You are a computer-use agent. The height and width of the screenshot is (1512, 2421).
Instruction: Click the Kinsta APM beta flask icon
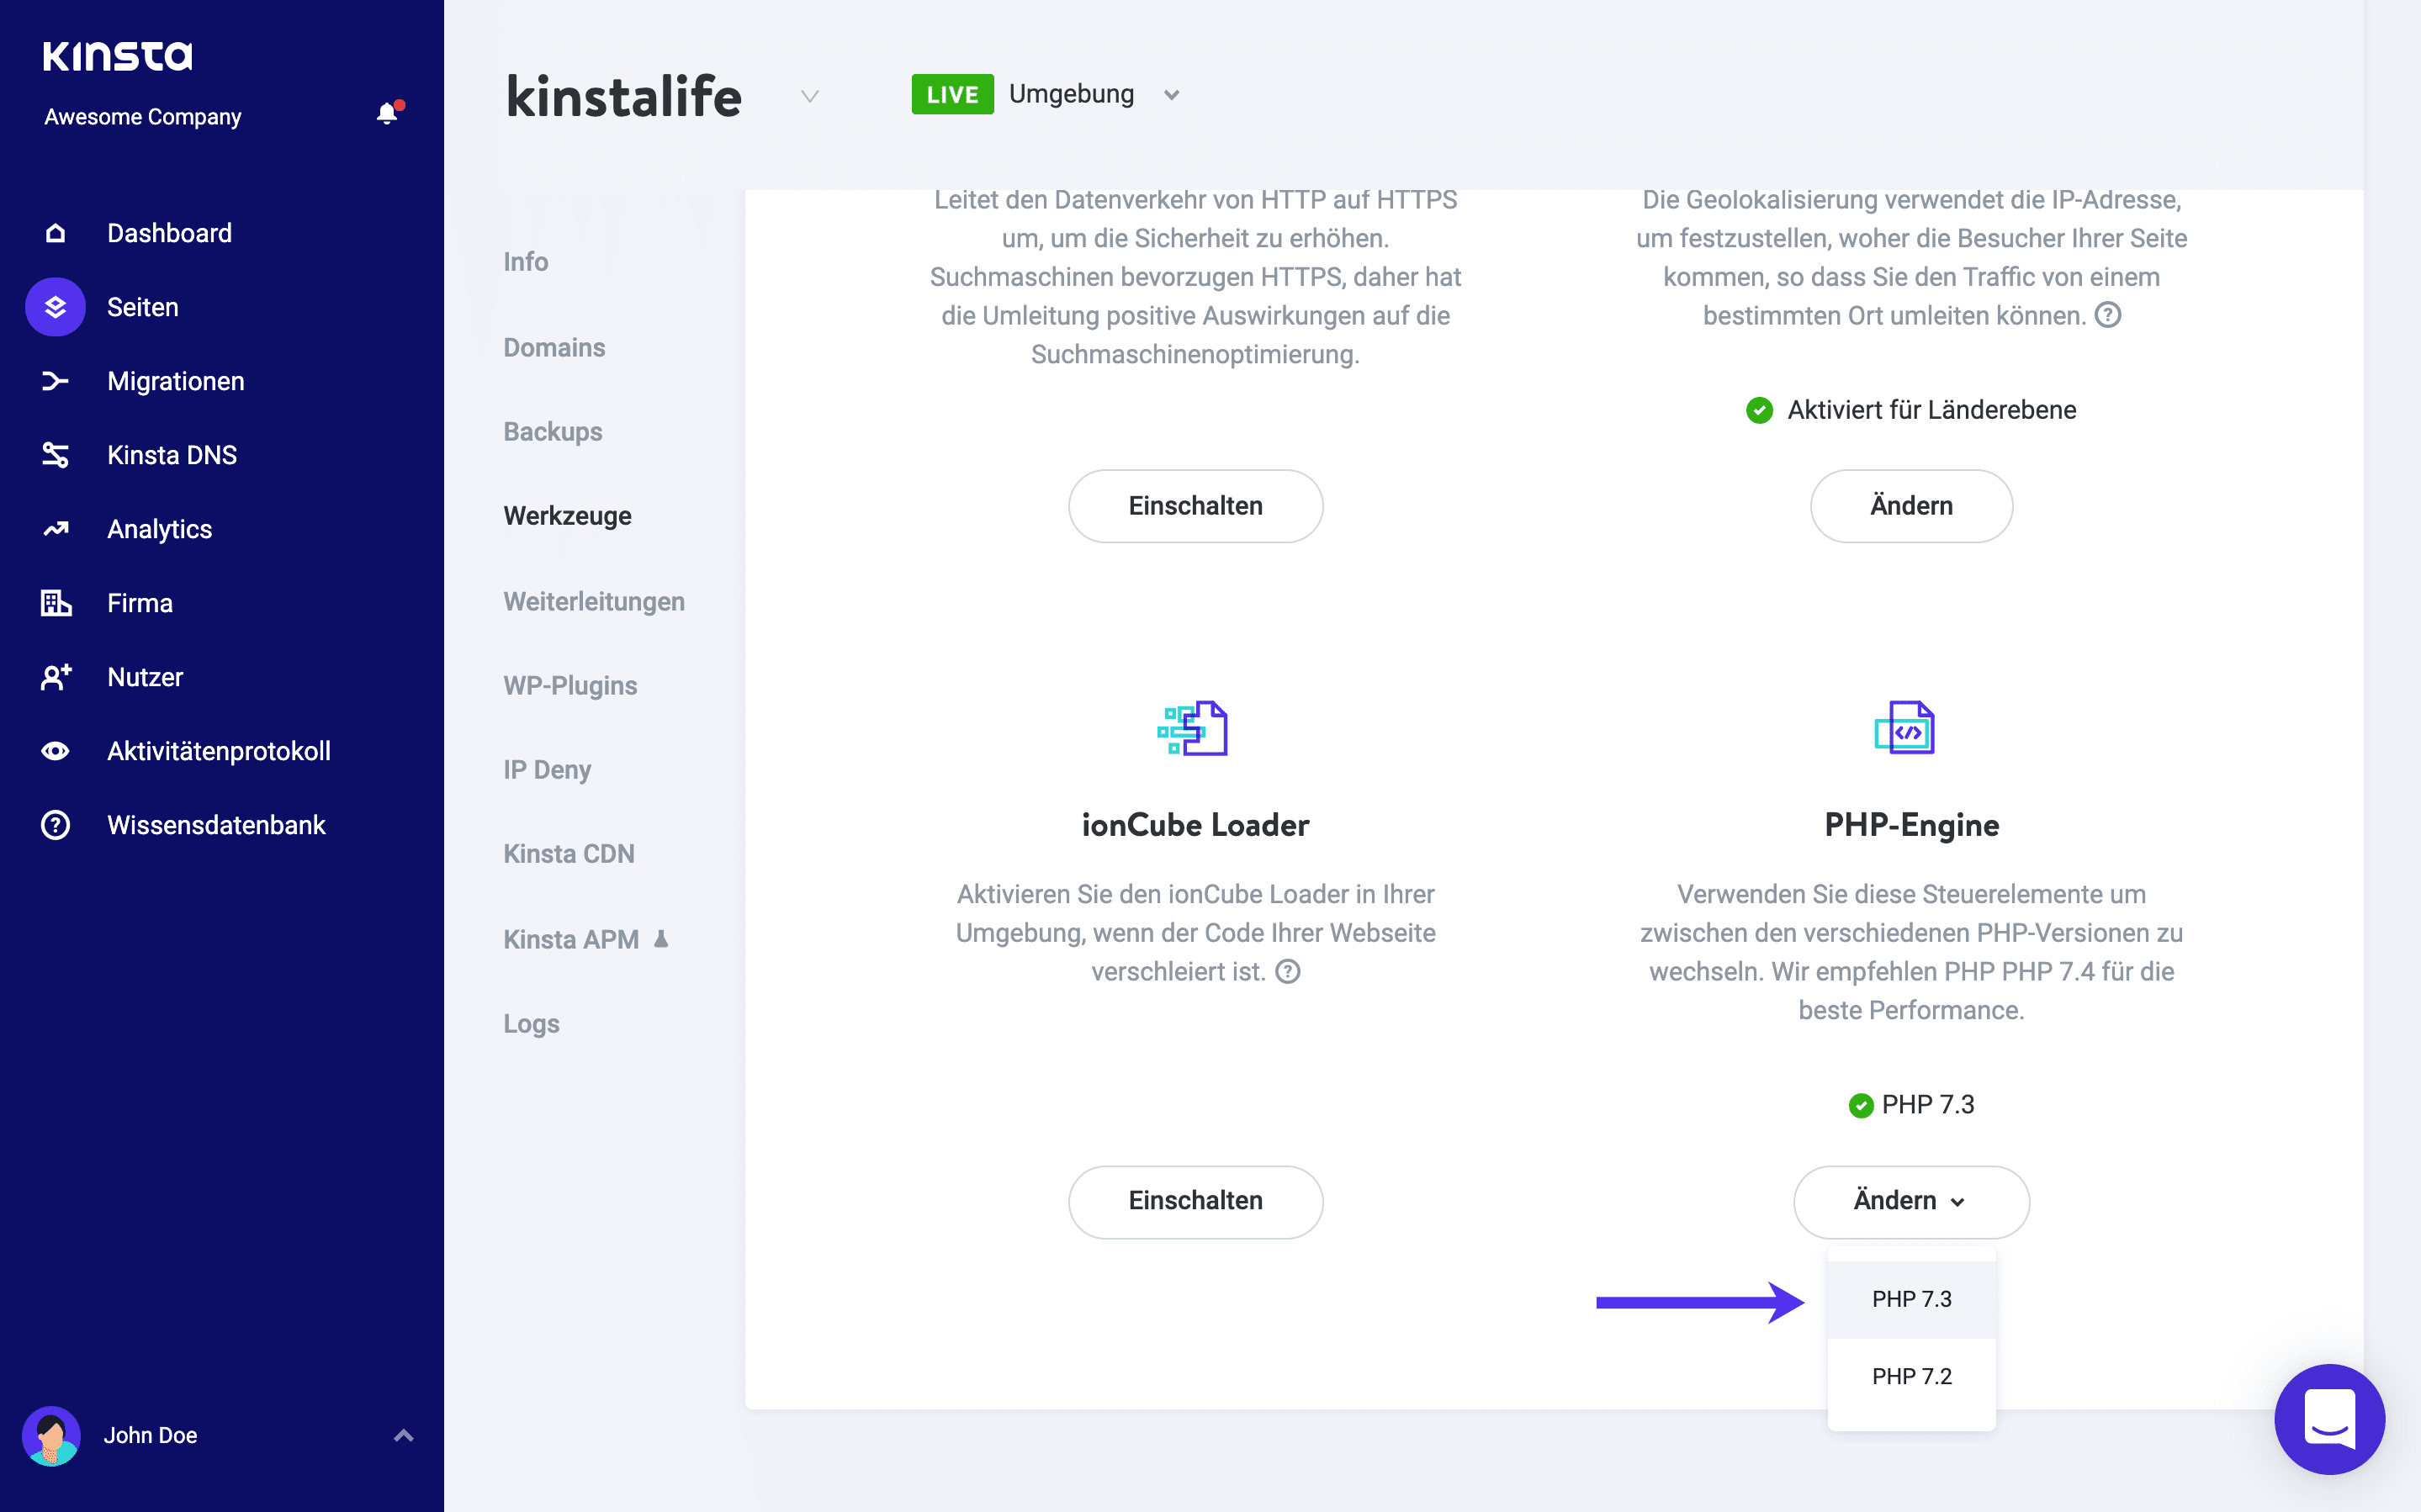(661, 939)
